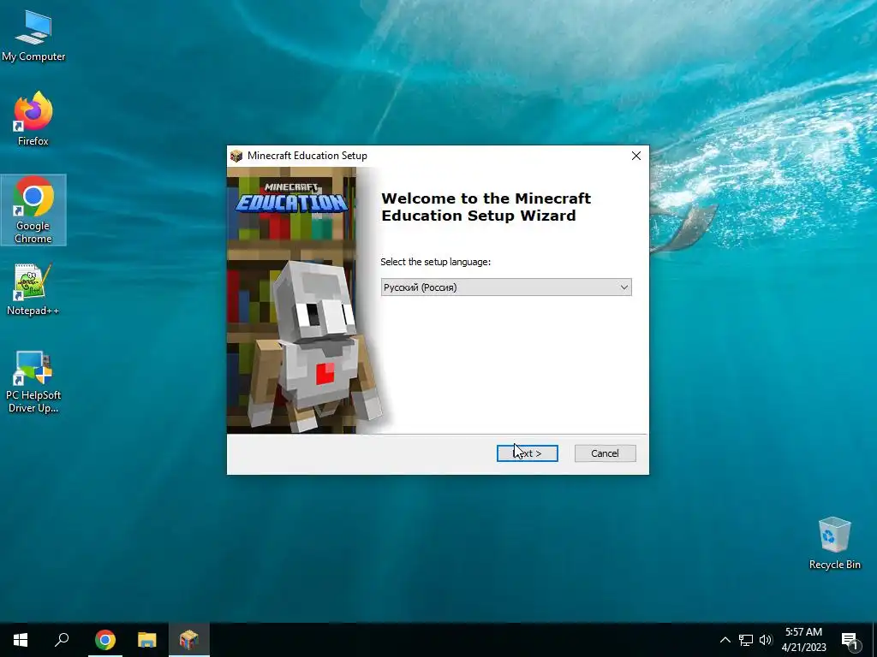Open File Explorer from the taskbar
The width and height of the screenshot is (877, 657).
click(147, 640)
